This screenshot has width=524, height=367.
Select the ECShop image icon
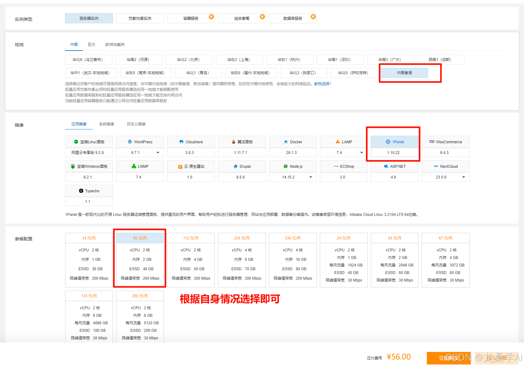pyautogui.click(x=336, y=166)
